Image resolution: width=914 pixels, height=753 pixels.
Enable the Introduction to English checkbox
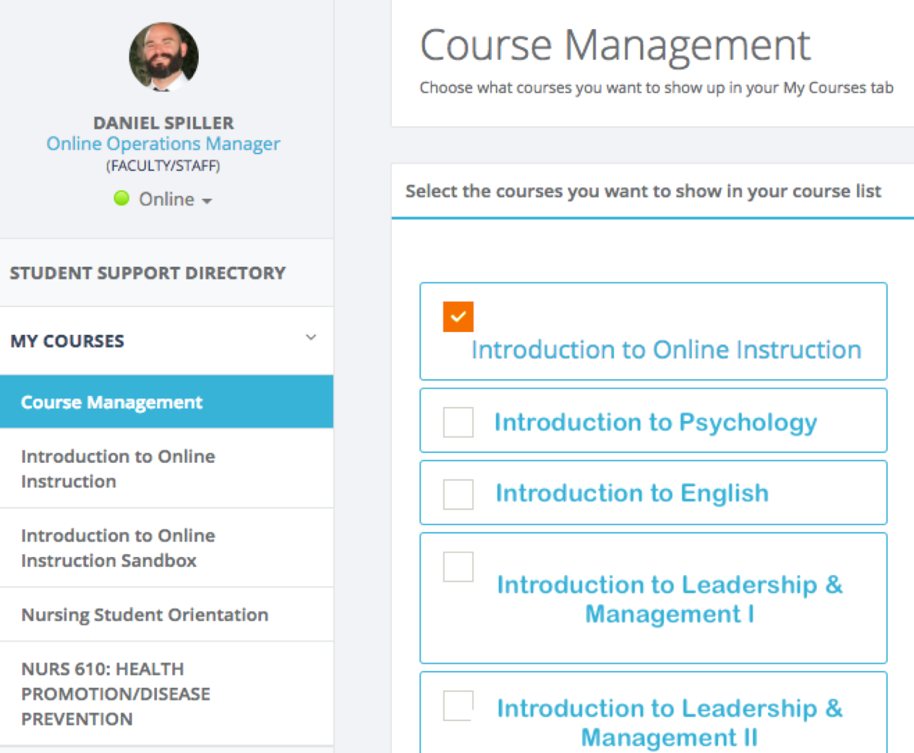(x=458, y=494)
